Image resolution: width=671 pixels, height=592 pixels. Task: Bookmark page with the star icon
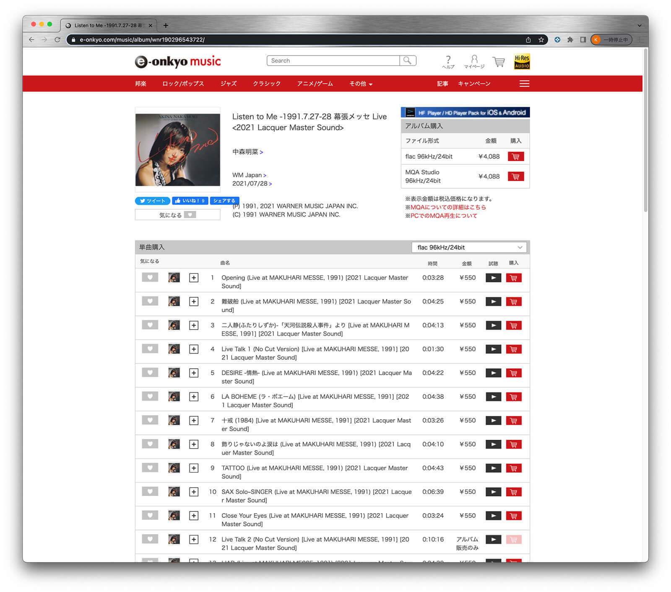click(541, 39)
